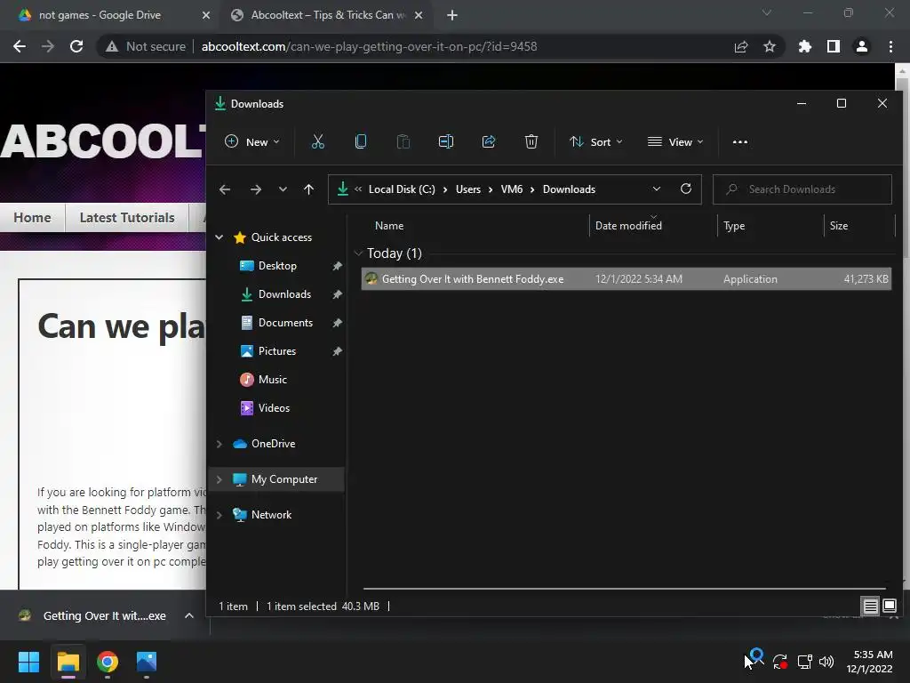Viewport: 910px width, 683px height.
Task: Click the Search Downloads field
Action: pos(802,189)
